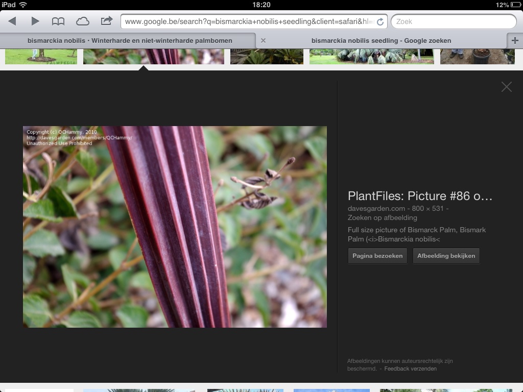
Task: Tap the share arrow icon
Action: tap(106, 21)
